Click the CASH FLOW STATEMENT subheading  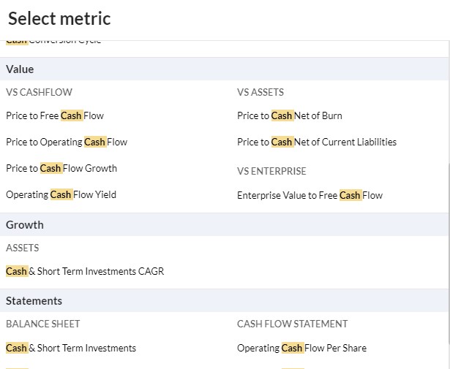point(292,324)
